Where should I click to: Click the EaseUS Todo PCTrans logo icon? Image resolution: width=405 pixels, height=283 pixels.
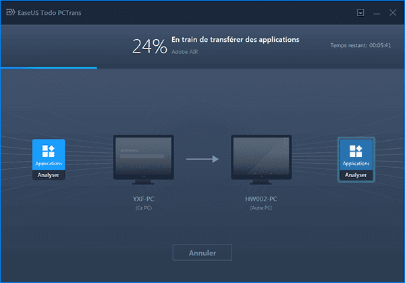(11, 12)
